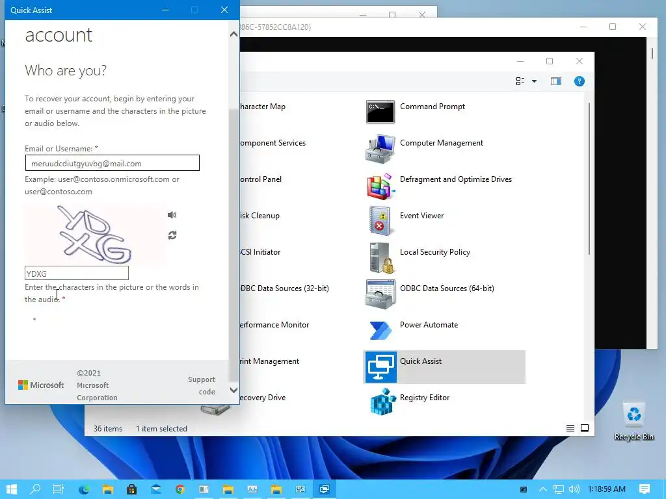Refresh the captcha image

click(172, 235)
